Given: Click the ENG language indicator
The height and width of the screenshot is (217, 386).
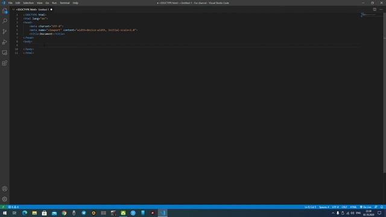Looking at the screenshot, I should point(358,213).
